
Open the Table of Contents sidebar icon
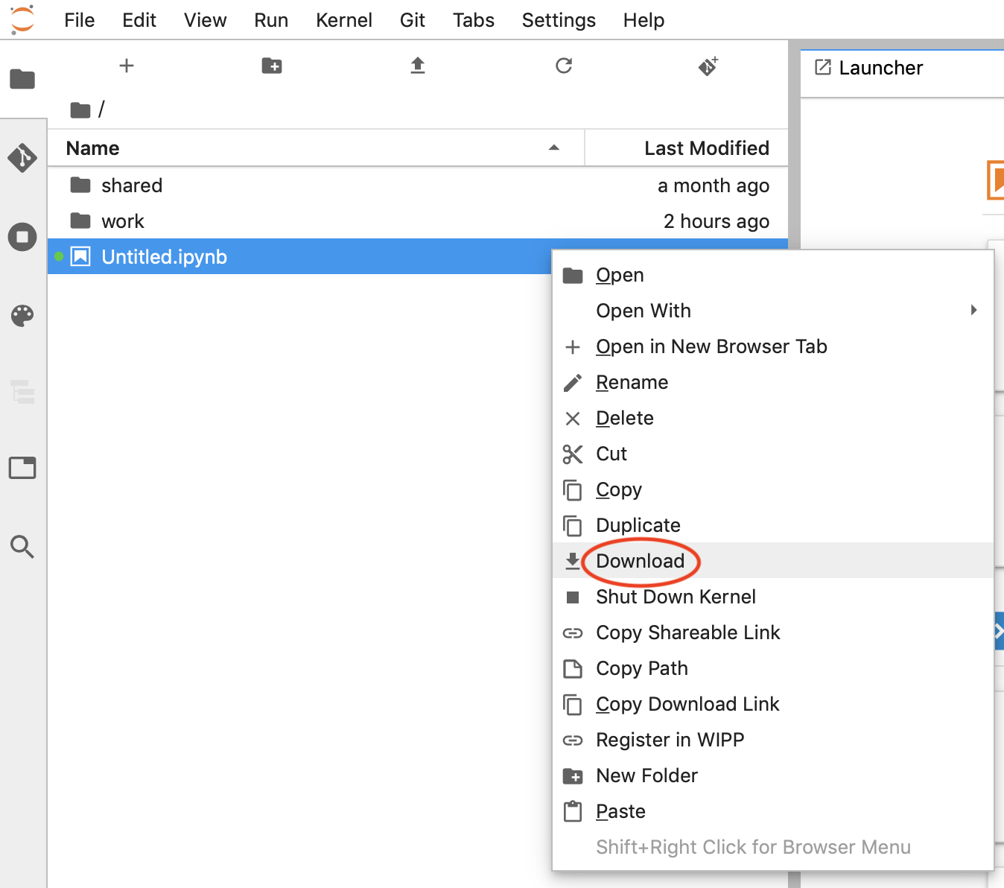tap(22, 391)
